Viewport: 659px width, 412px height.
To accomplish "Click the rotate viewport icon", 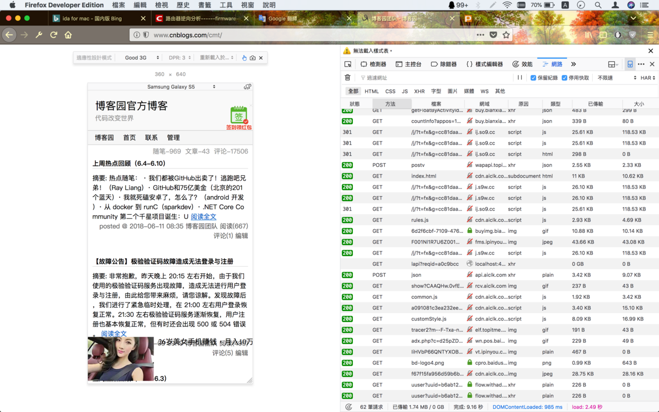I will pos(248,86).
